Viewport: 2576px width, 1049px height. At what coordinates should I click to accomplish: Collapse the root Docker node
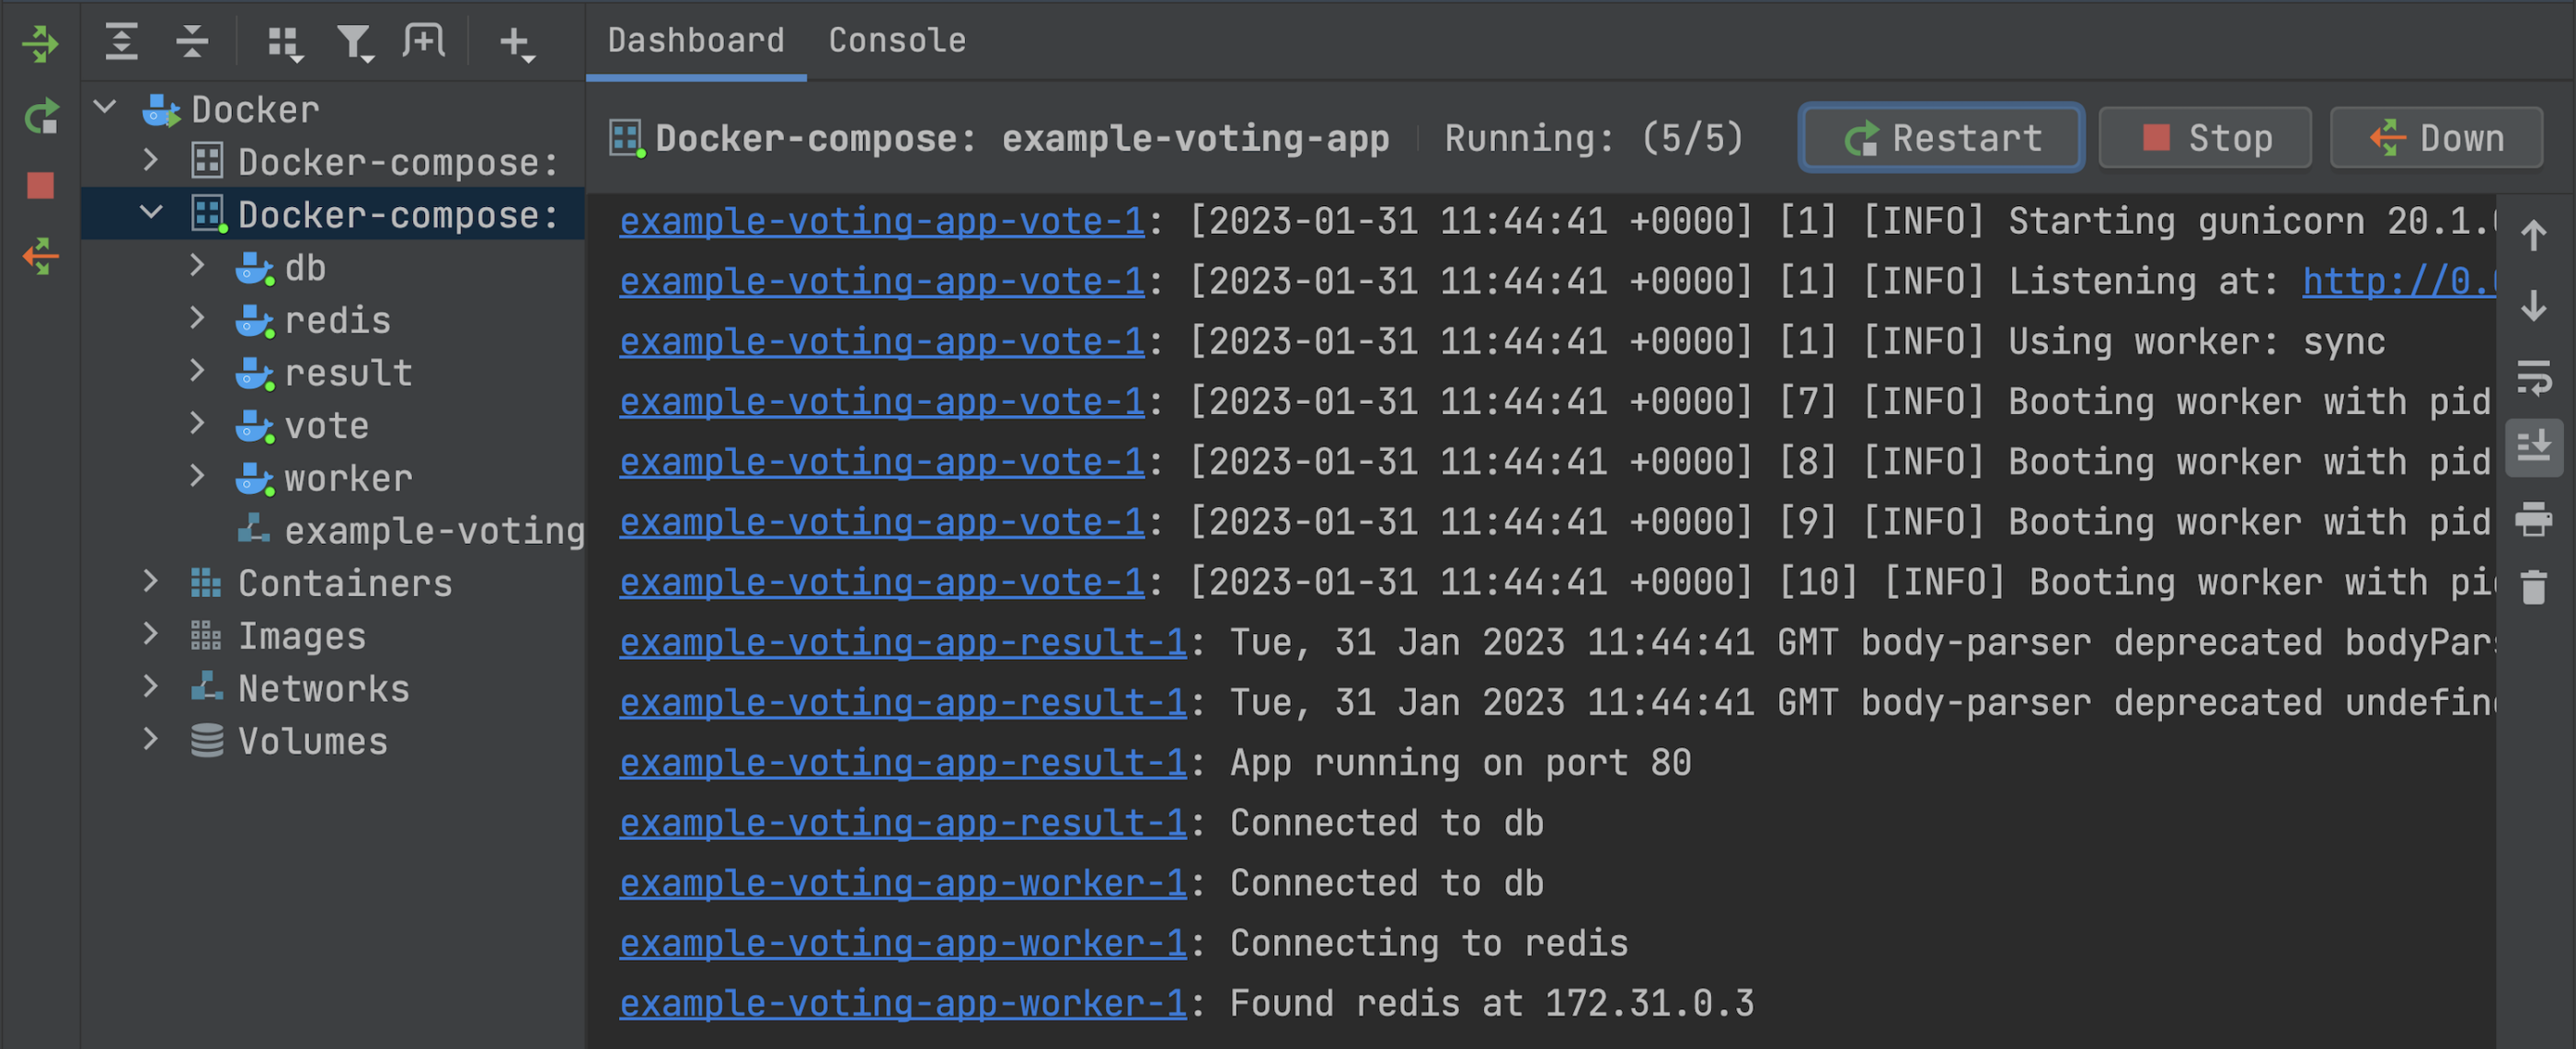click(x=105, y=107)
